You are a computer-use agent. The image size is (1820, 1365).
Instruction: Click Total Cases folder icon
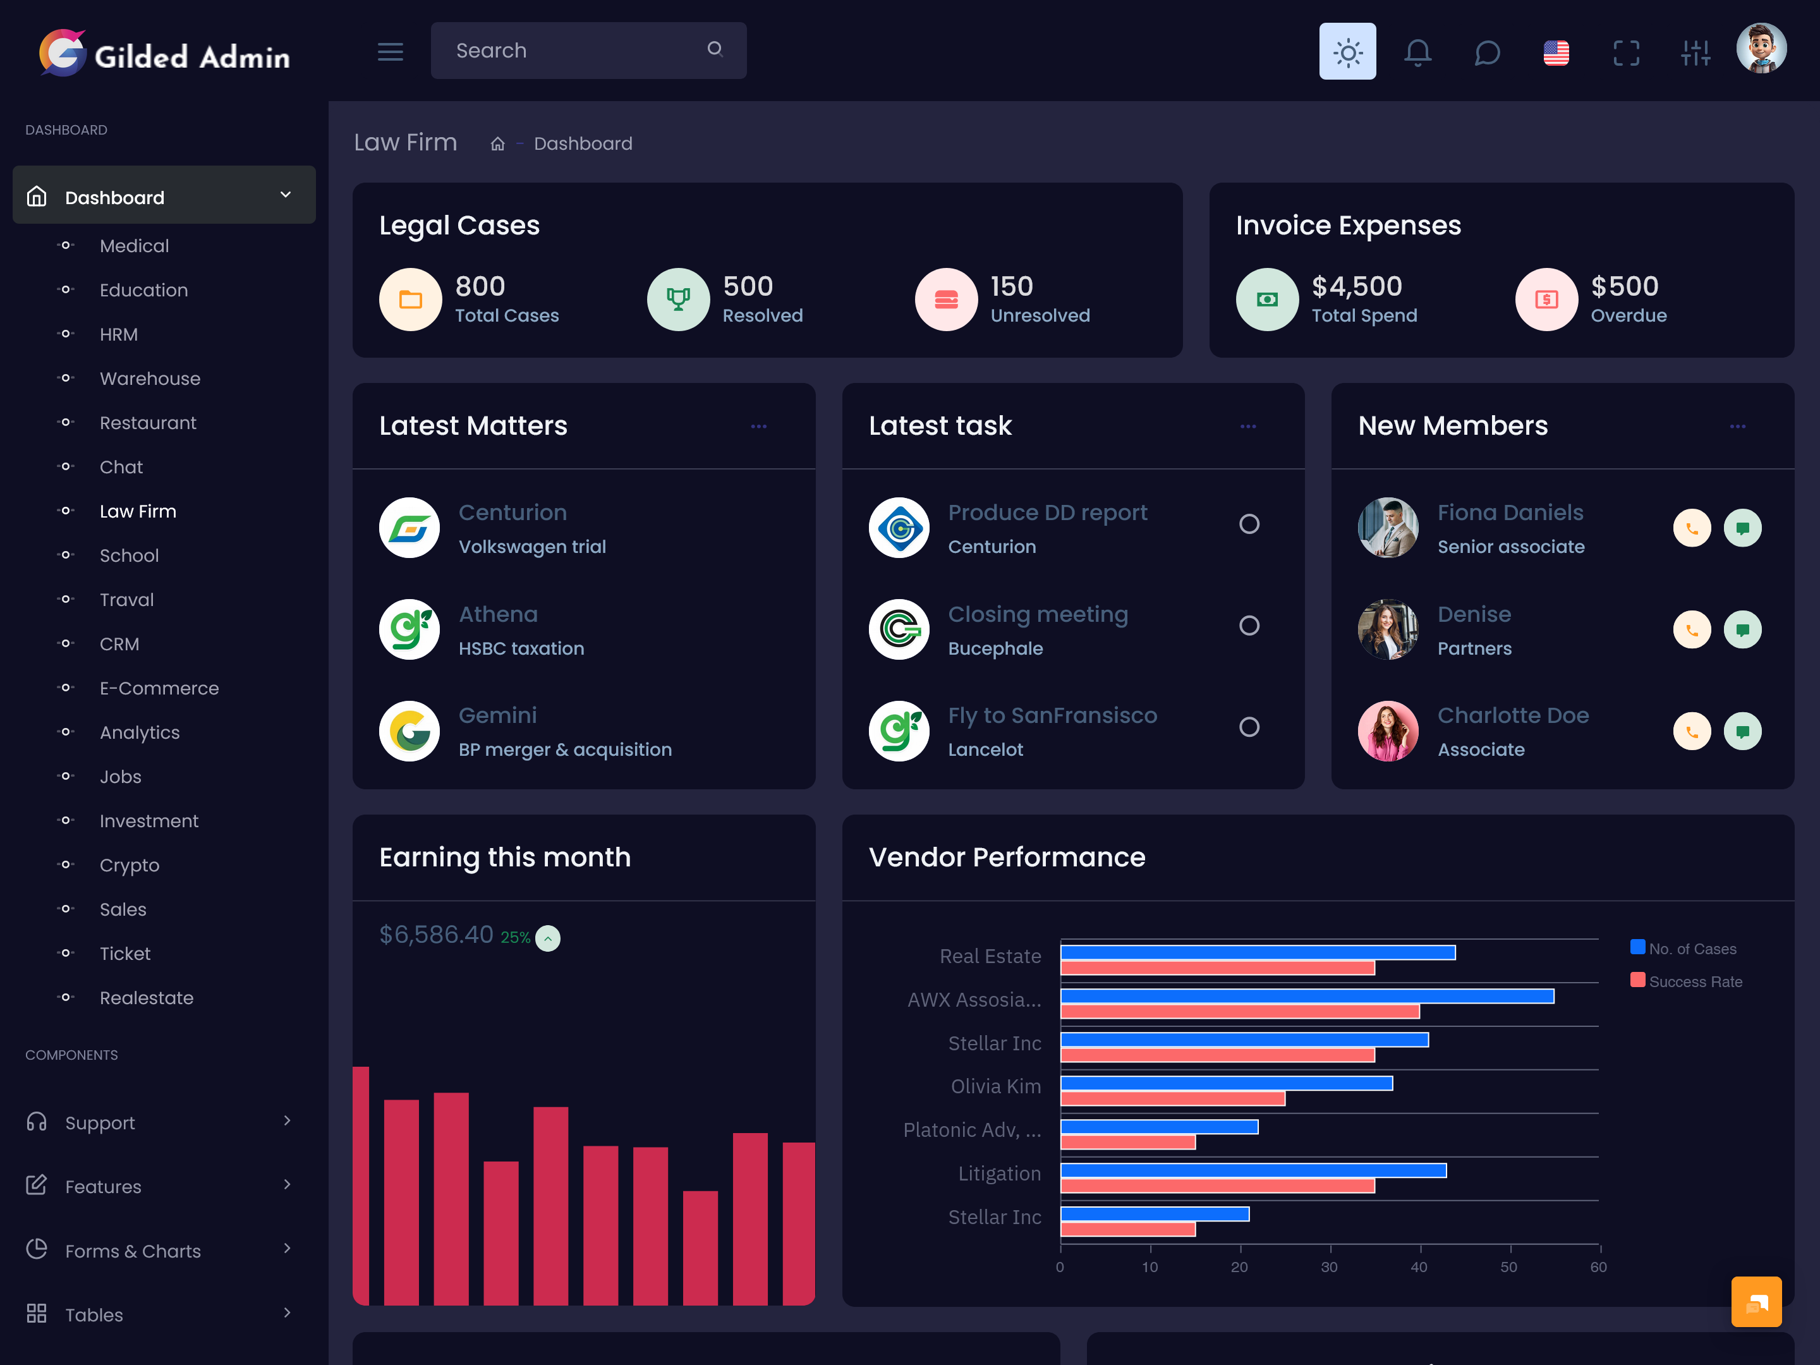[409, 300]
